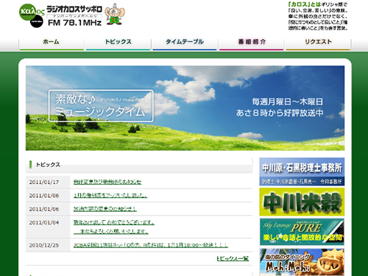Viewport: 368px width, 276px height.
Task: Open the second 2011/01/06 topic link
Action: pos(105,209)
